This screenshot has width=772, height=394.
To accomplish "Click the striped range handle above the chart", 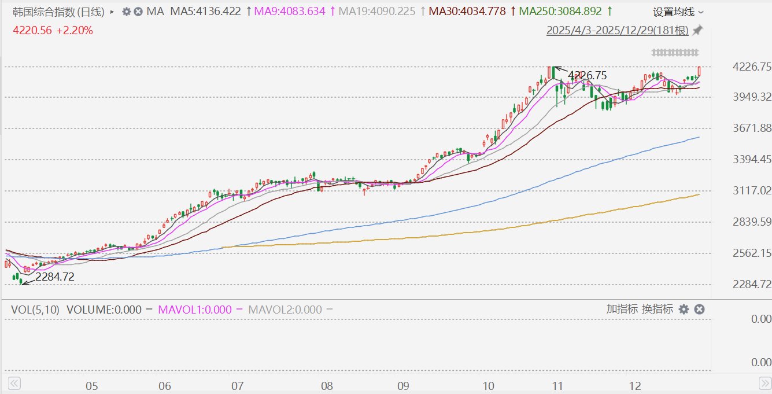I will pyautogui.click(x=675, y=53).
